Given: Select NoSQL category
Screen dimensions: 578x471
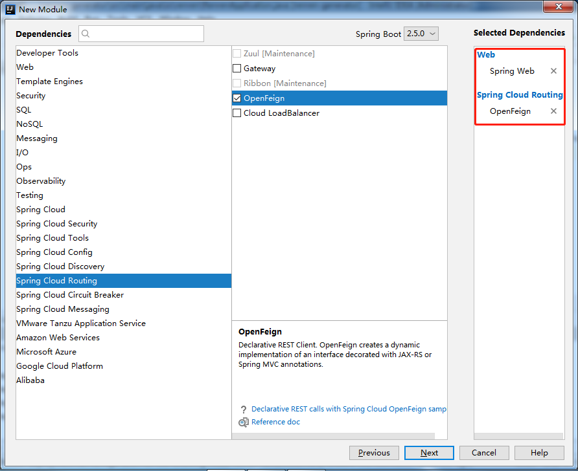Looking at the screenshot, I should click(124, 124).
